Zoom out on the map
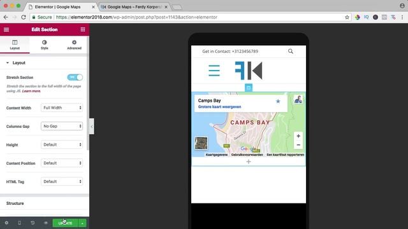 point(298,145)
